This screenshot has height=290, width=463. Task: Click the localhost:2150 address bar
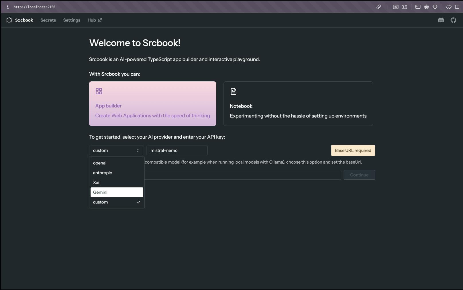coord(34,7)
